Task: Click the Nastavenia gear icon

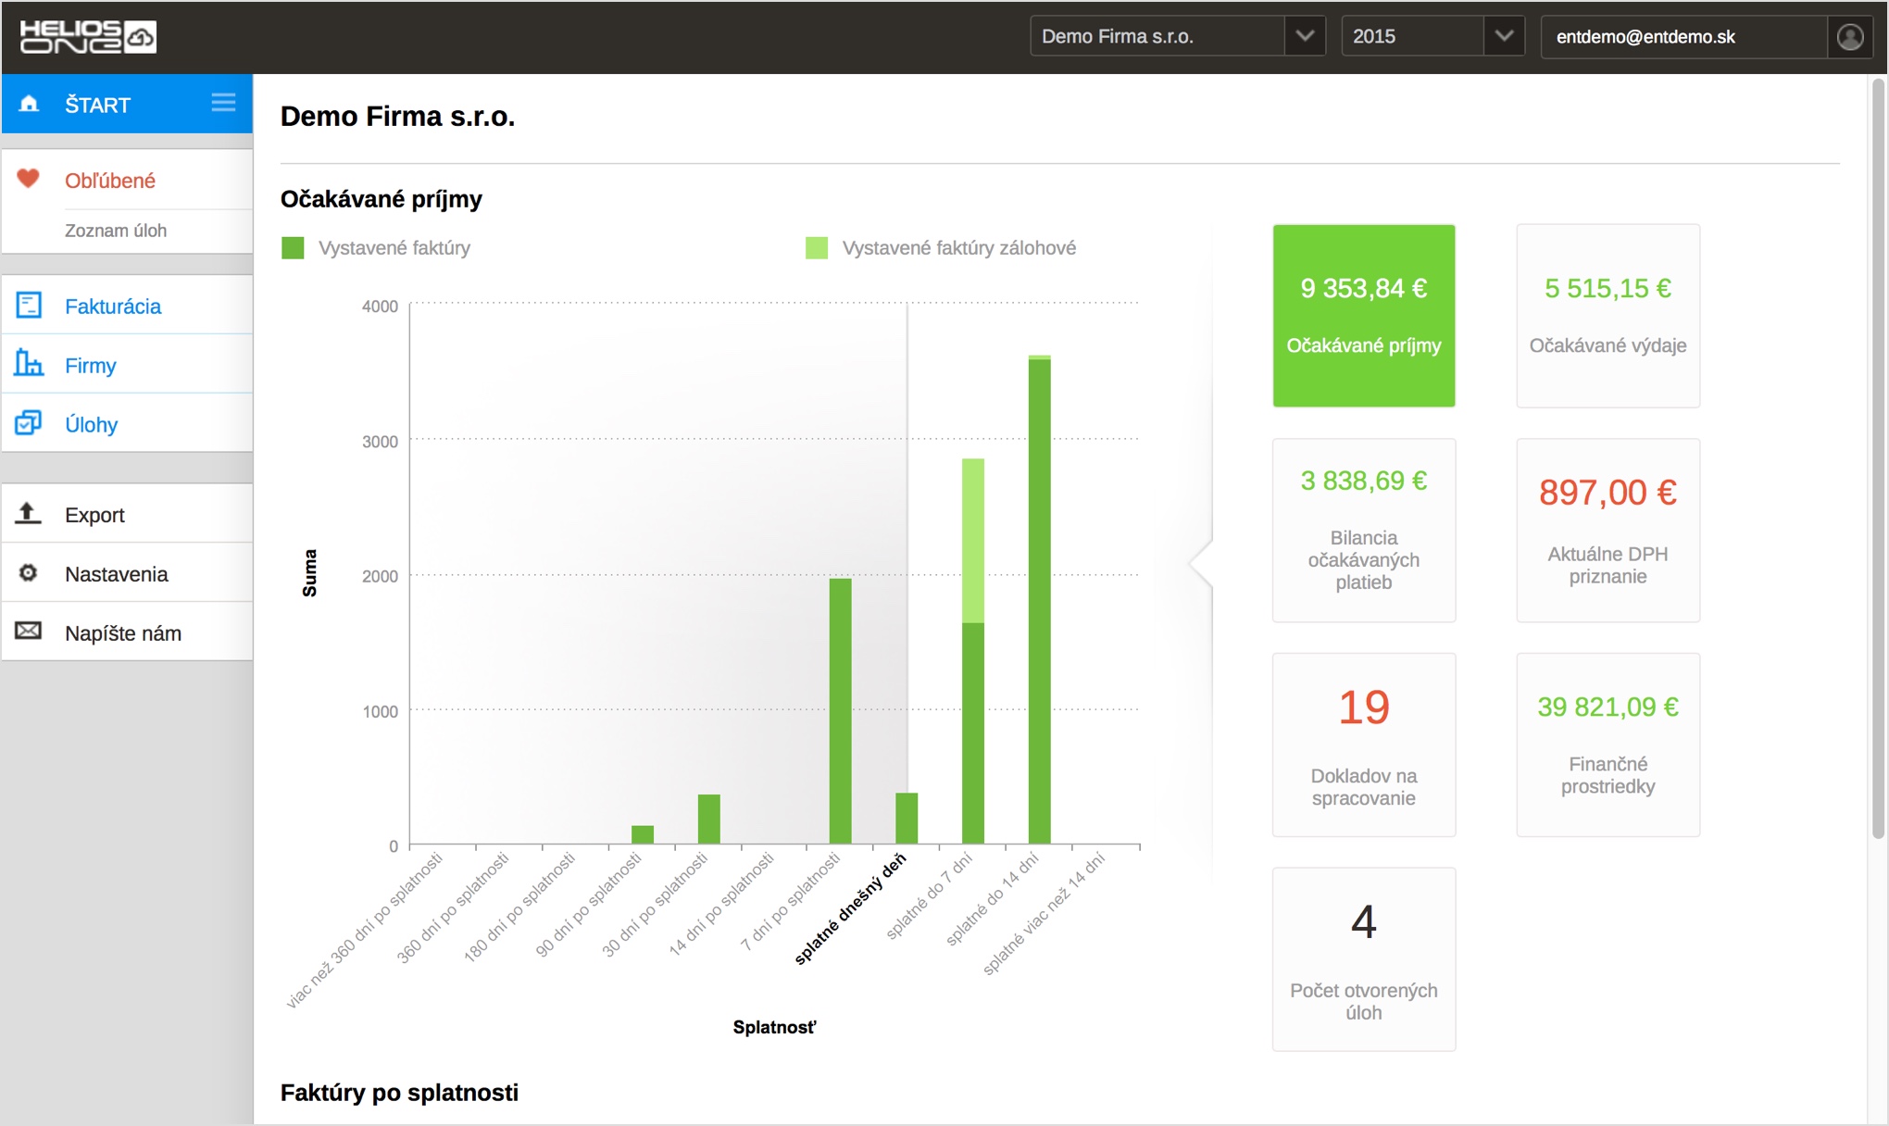Action: [x=29, y=573]
